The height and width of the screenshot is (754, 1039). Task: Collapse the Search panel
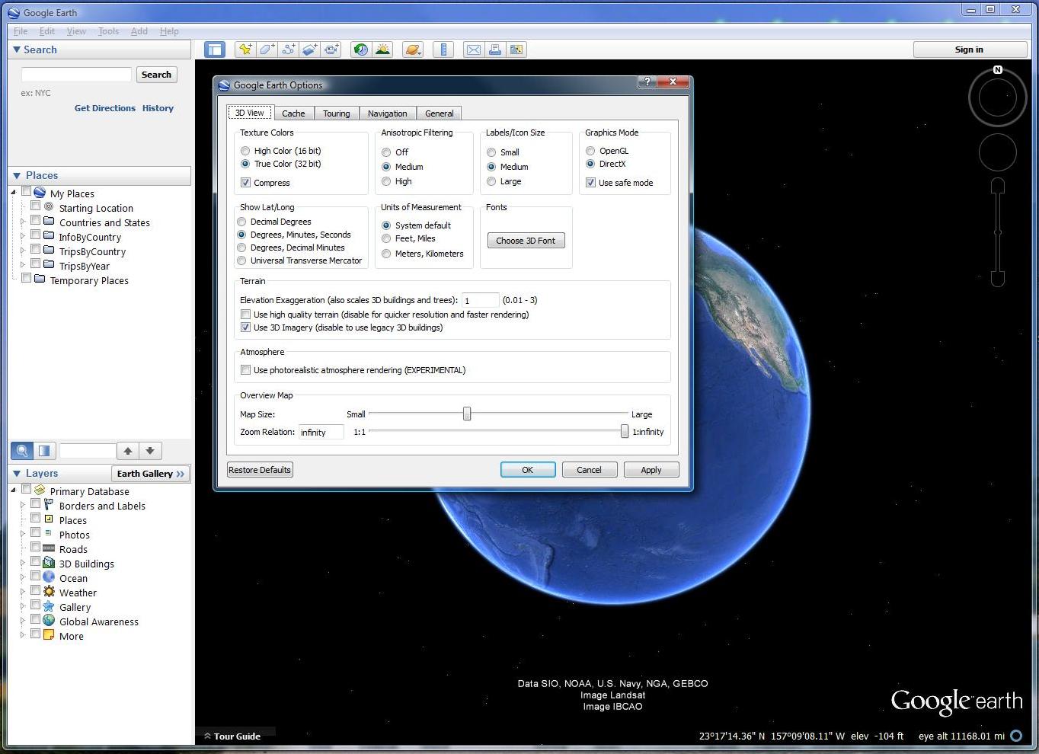click(x=17, y=50)
